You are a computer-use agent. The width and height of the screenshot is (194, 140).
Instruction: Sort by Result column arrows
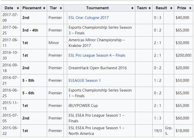click(171, 8)
